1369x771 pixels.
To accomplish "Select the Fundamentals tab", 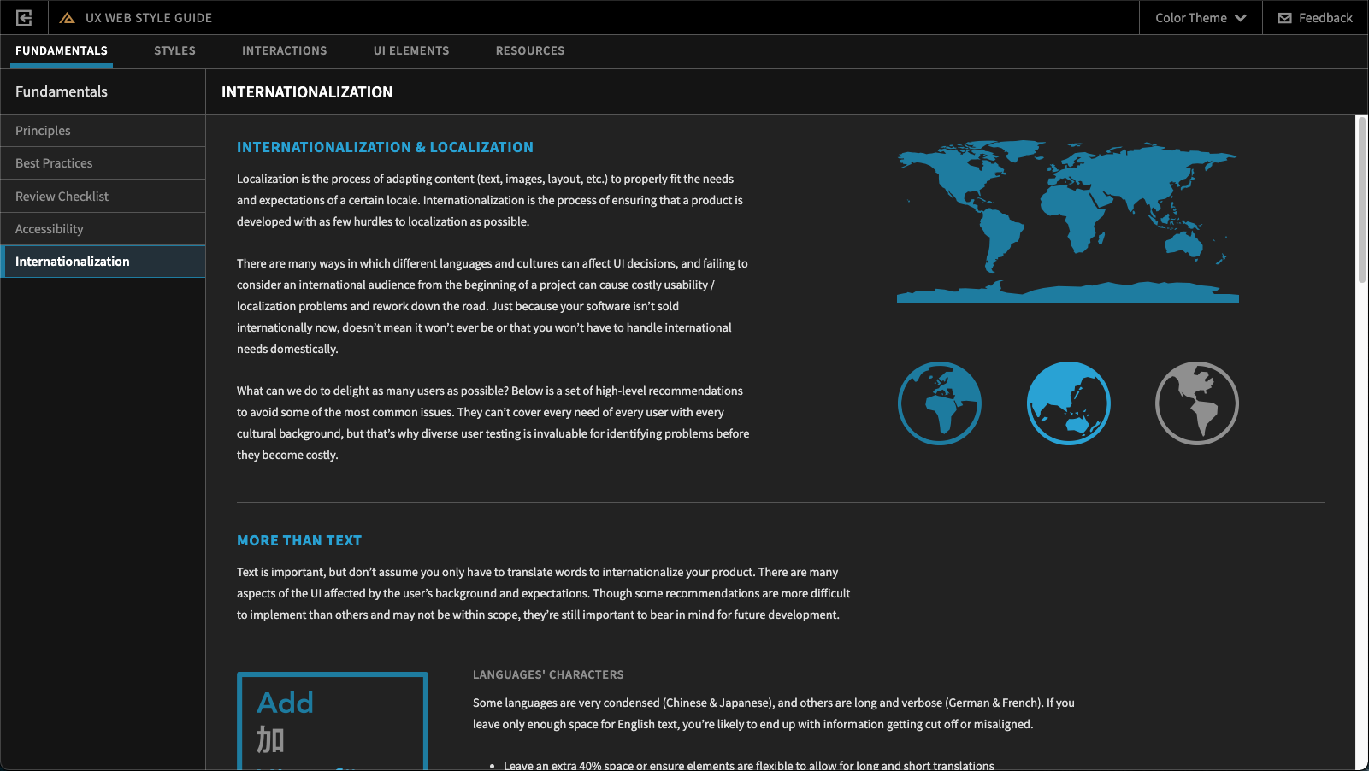I will point(62,51).
